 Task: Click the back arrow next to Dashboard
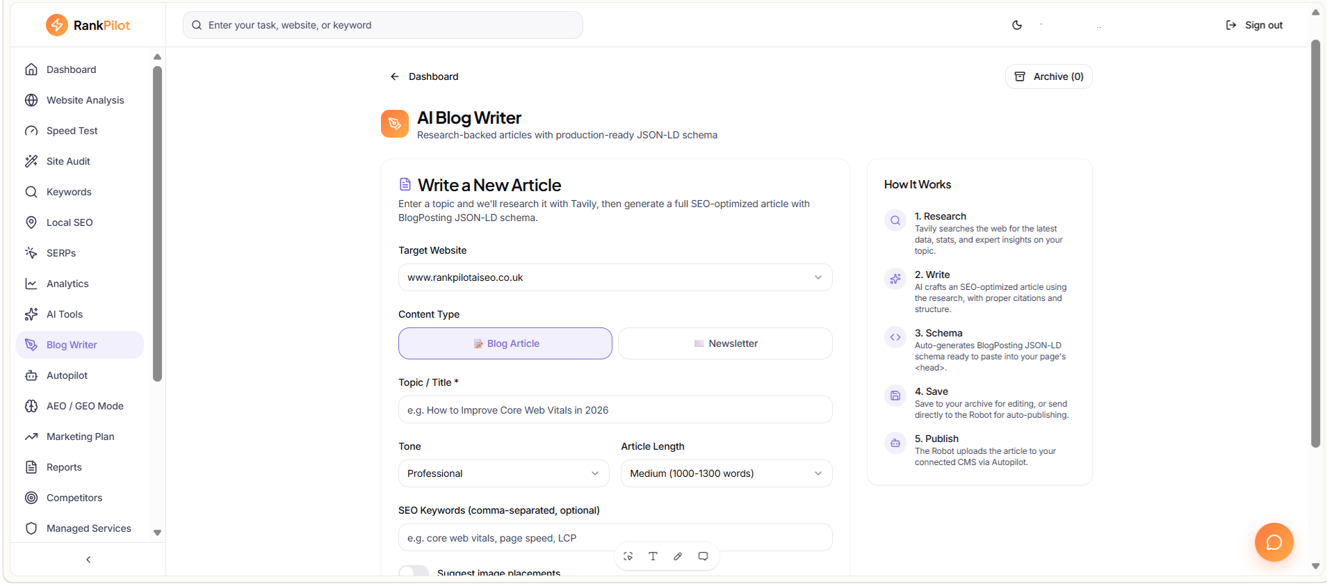click(x=395, y=76)
